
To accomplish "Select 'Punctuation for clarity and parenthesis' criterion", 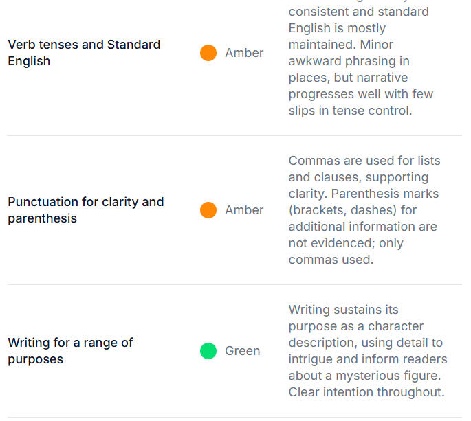I will coord(85,210).
